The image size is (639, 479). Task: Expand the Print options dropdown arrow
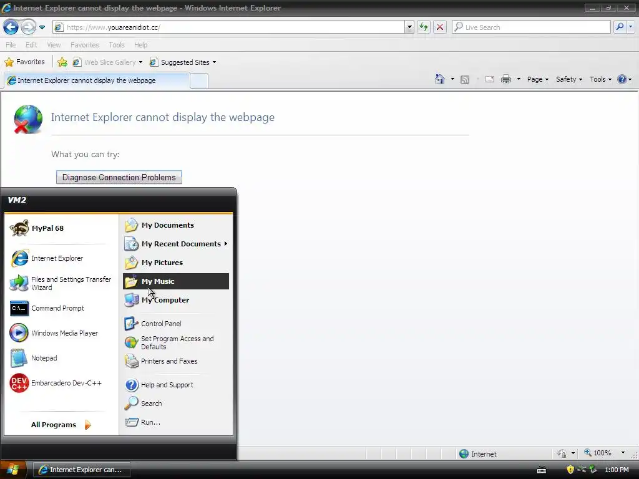pos(519,79)
